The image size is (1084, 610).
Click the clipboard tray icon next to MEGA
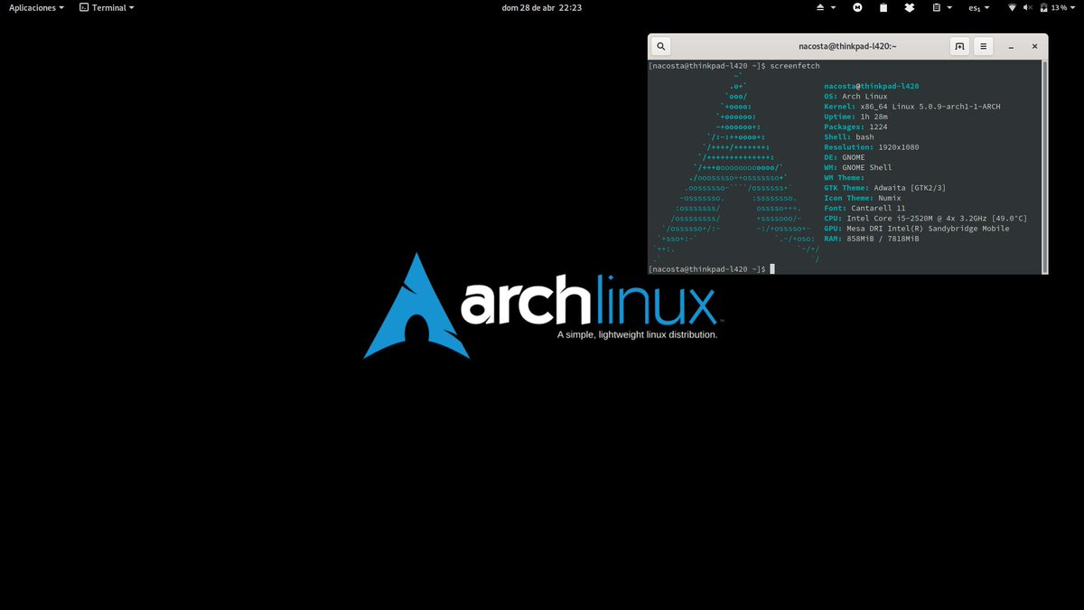(883, 7)
